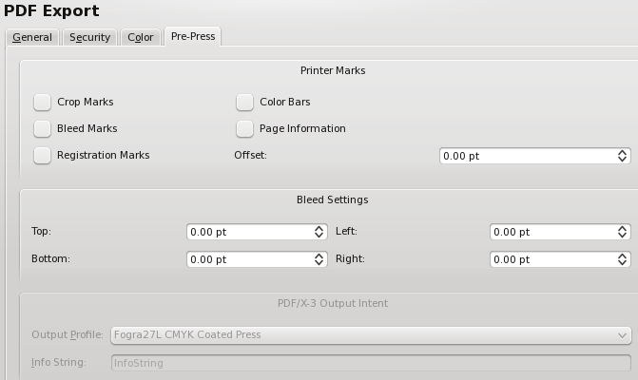Enable the Bleed Marks checkbox
This screenshot has height=380, width=638.
tap(42, 128)
